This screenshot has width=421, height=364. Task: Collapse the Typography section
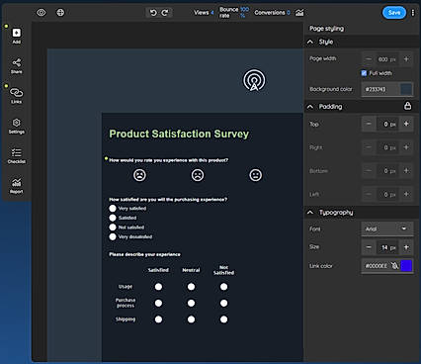310,213
